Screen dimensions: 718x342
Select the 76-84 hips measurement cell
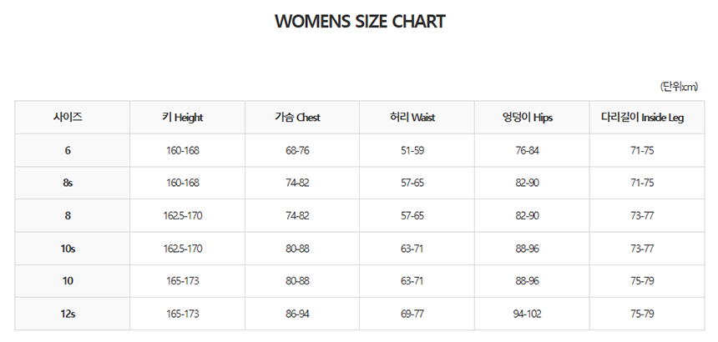pos(528,150)
